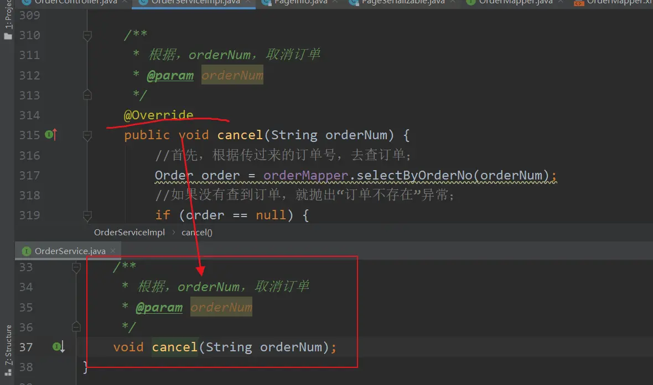
Task: Click the cancel method name on line 37
Action: pos(175,347)
